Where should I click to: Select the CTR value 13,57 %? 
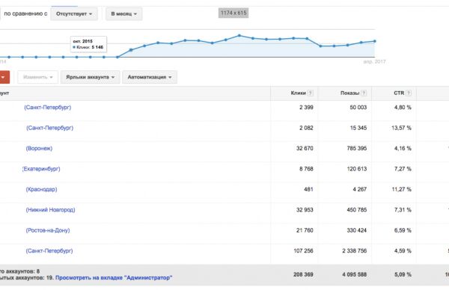pos(401,128)
